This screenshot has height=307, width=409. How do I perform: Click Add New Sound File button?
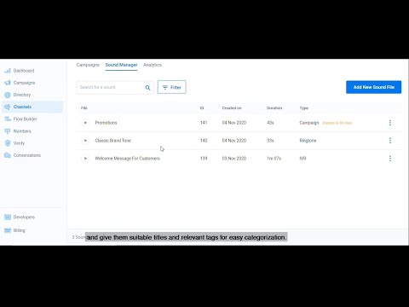click(x=373, y=87)
